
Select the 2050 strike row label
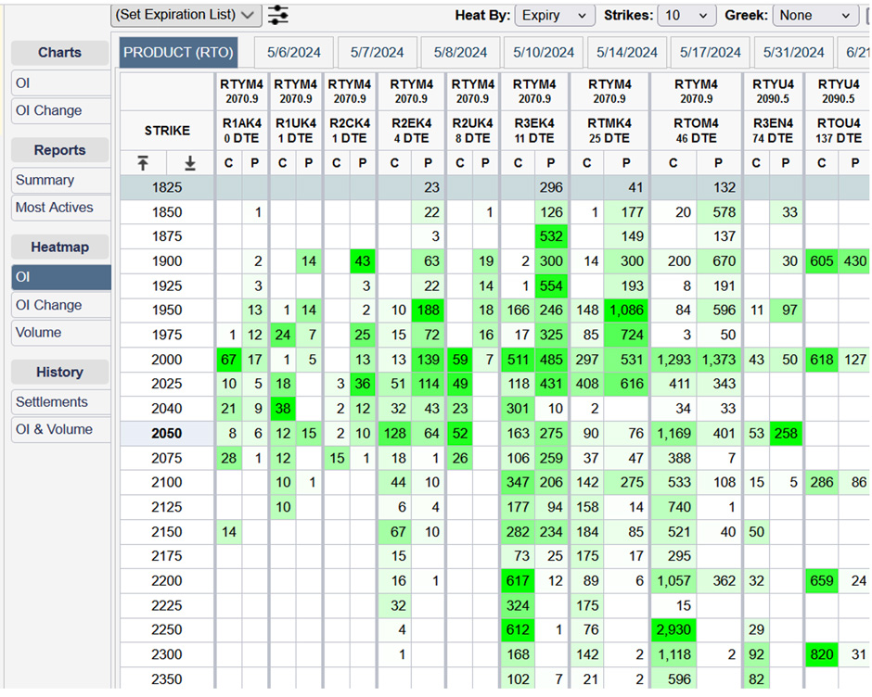(167, 433)
